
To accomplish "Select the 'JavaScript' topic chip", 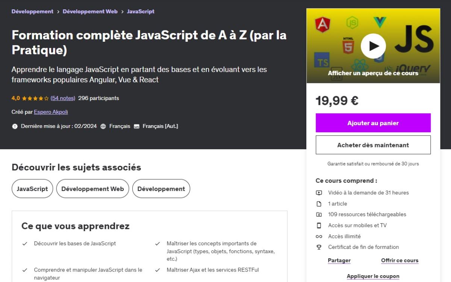I will (32, 188).
